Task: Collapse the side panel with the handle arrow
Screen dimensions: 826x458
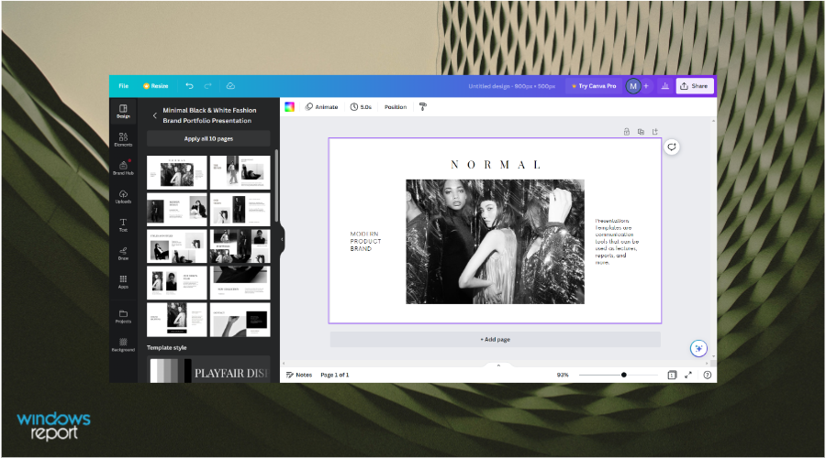Action: click(282, 239)
